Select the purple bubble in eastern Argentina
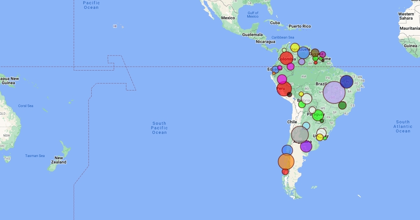This screenshot has width=420, height=220. [306, 146]
